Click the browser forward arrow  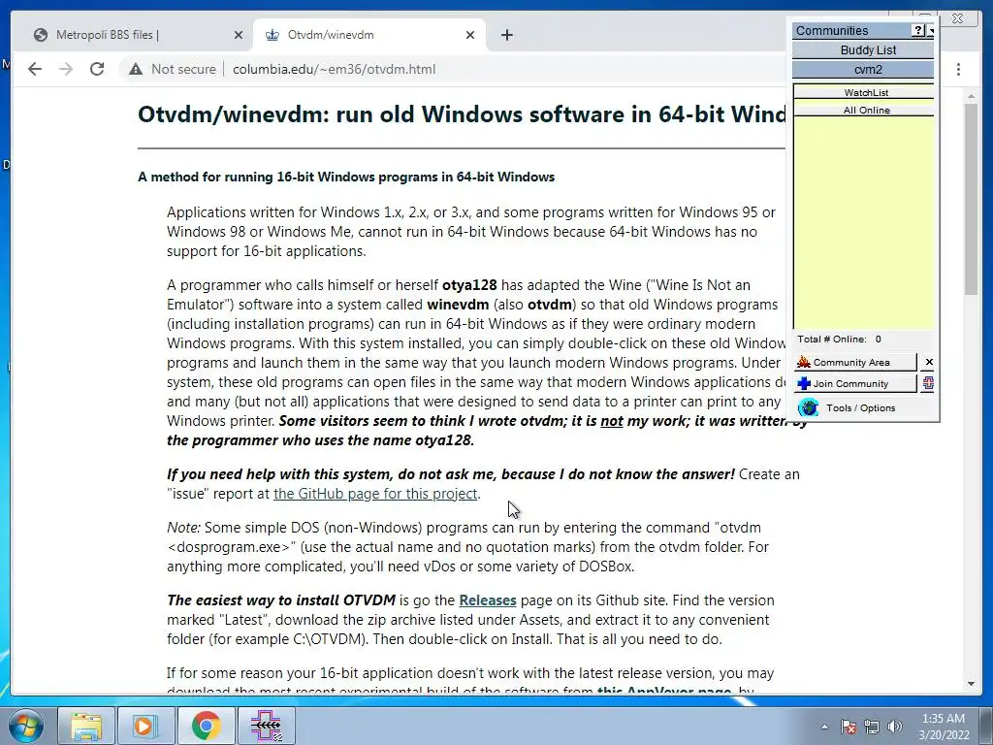66,69
